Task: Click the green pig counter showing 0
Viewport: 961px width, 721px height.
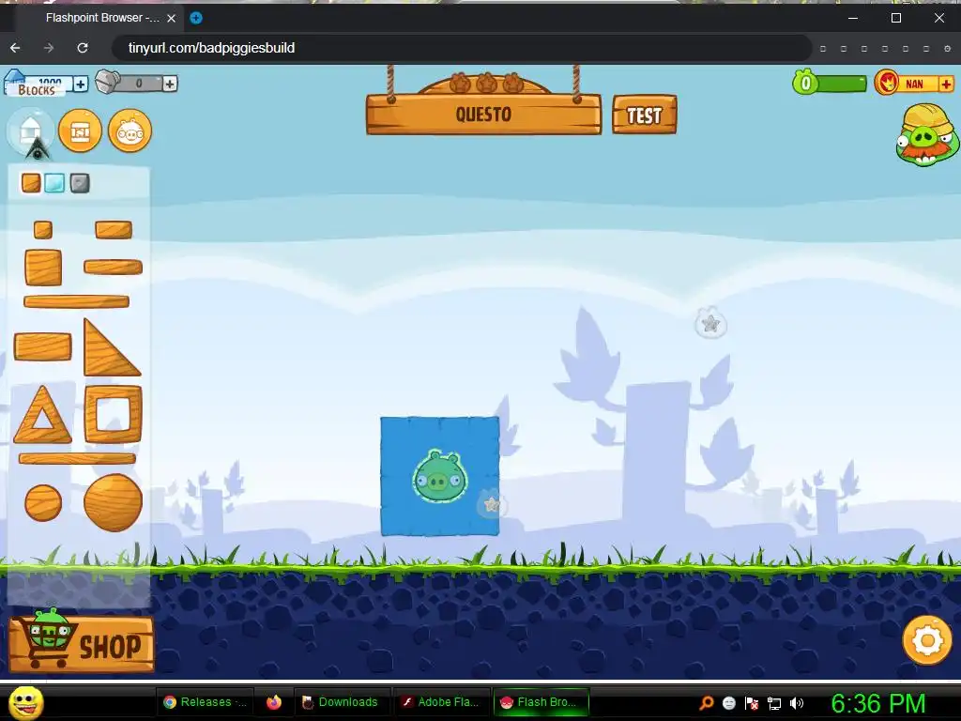Action: click(829, 83)
